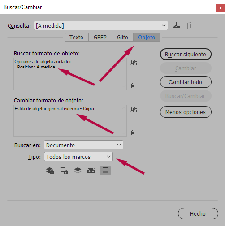This screenshot has height=226, width=225.
Task: Click the Menos opciones button
Action: pyautogui.click(x=186, y=112)
